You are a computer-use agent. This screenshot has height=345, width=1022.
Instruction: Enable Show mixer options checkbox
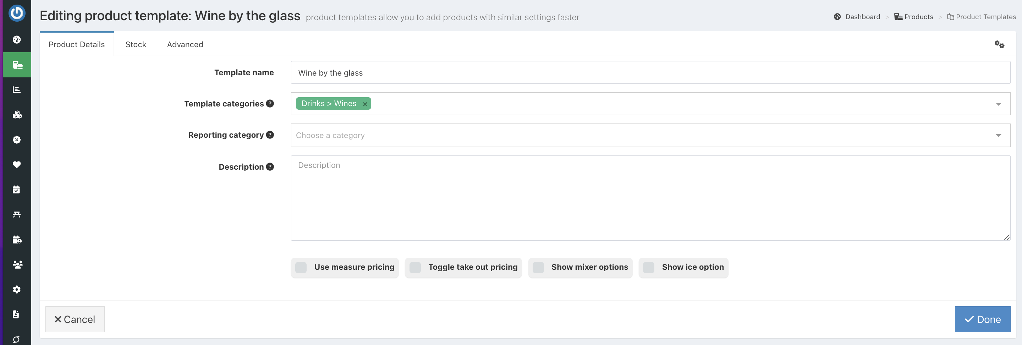[x=538, y=268]
